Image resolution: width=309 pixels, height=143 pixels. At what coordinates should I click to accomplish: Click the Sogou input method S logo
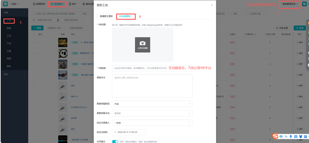275,136
